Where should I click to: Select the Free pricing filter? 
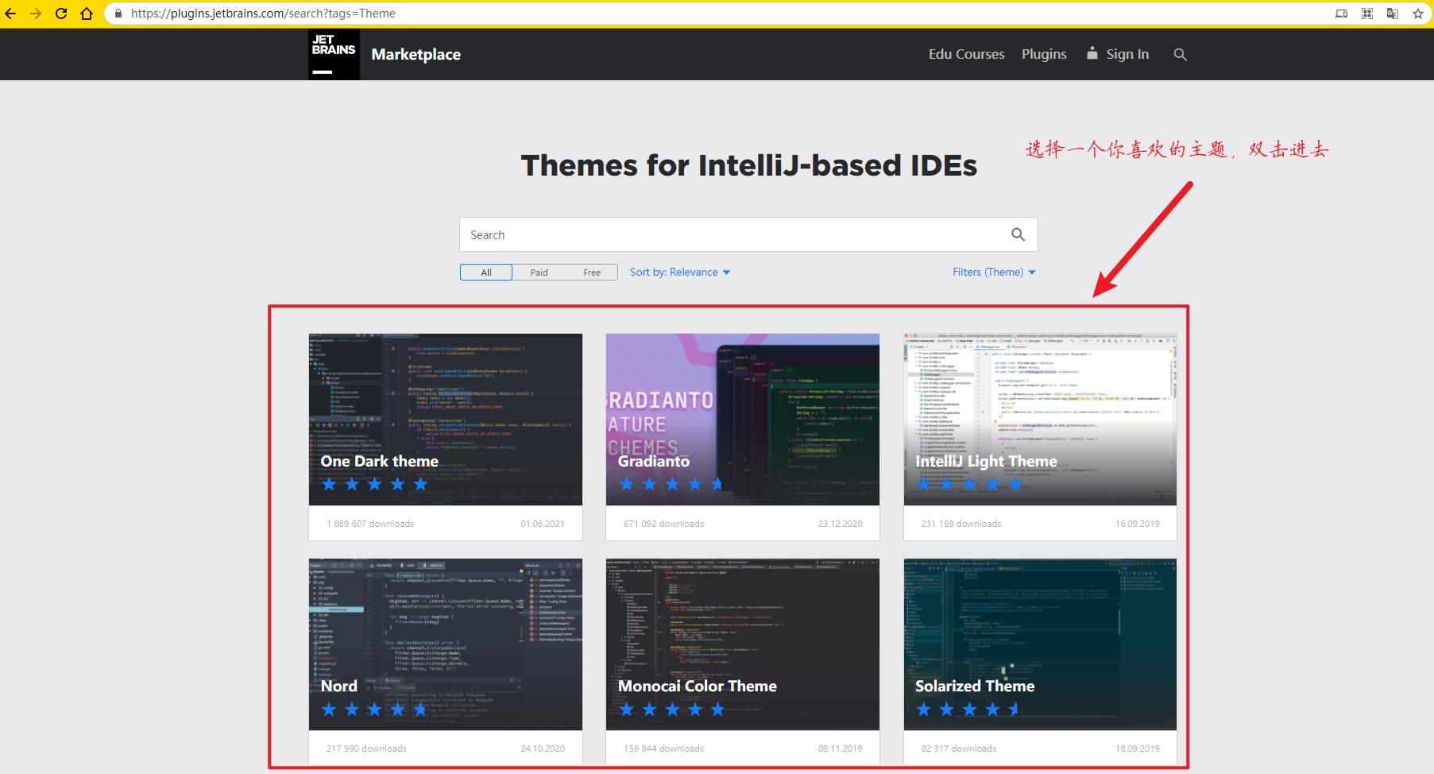tap(592, 273)
